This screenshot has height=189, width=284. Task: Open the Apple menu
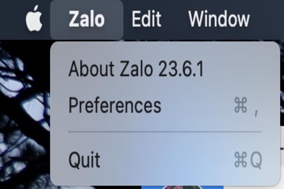[34, 19]
